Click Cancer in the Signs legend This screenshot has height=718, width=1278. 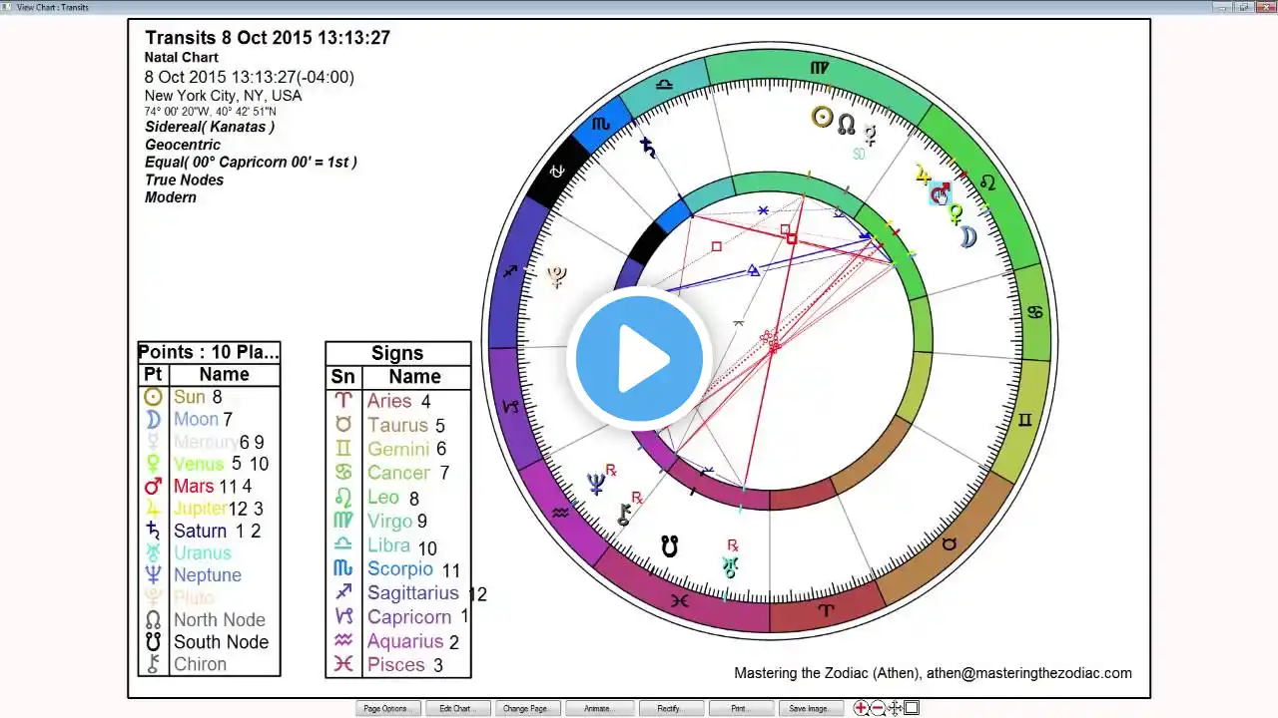pos(398,473)
